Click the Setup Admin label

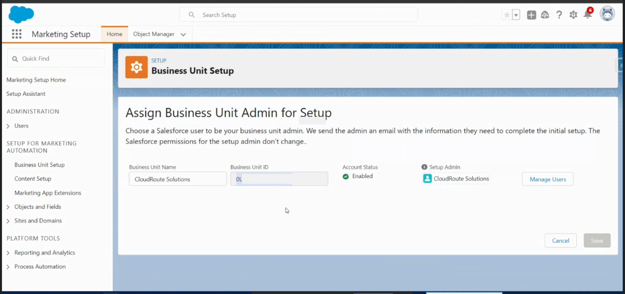pos(445,167)
